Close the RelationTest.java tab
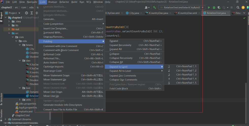Viewport: 249px width, 126px height. tap(228, 13)
